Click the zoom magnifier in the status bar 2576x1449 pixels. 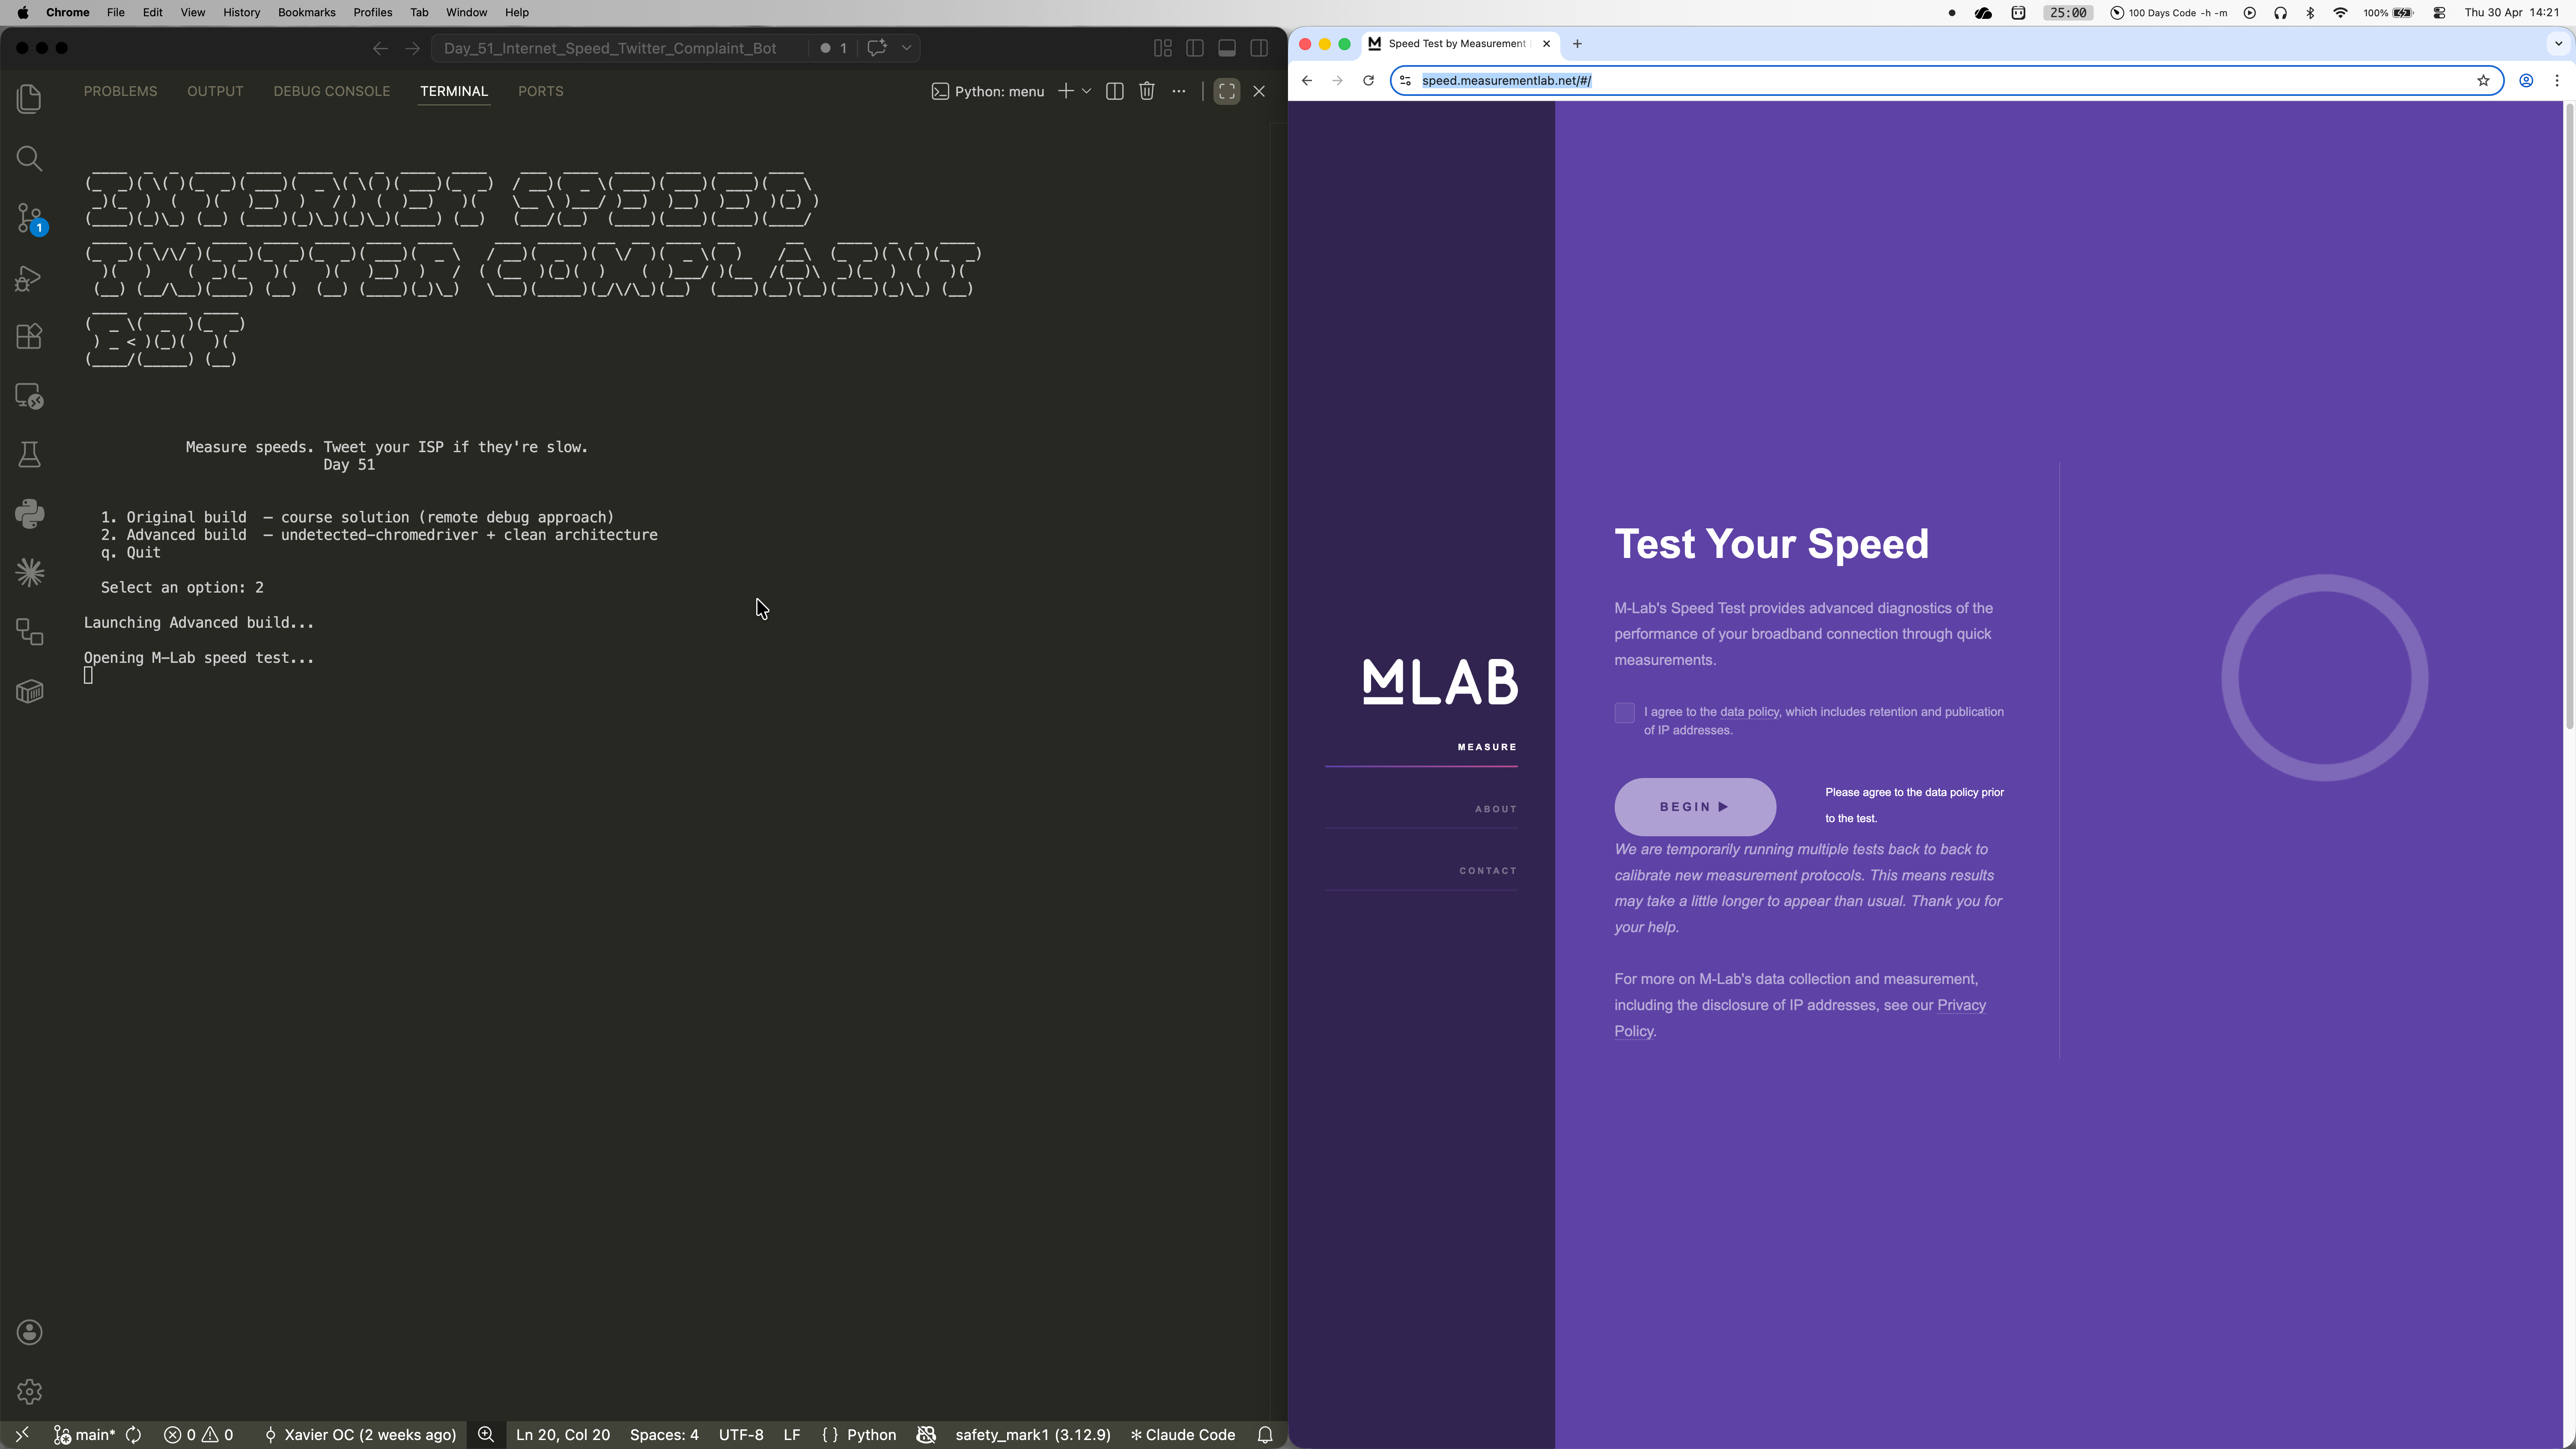[x=486, y=1434]
